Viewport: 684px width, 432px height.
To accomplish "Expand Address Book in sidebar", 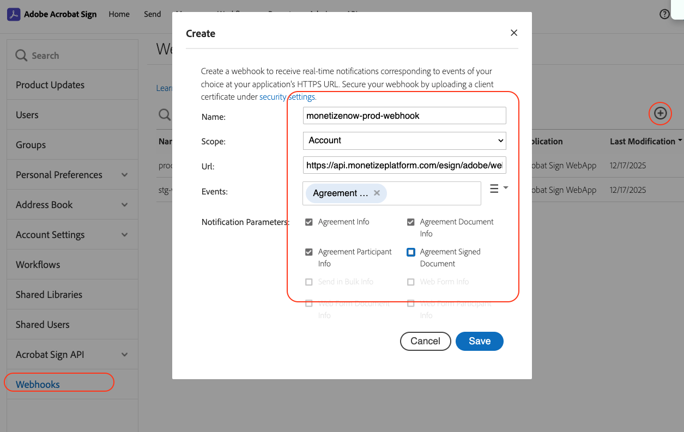I will 125,205.
